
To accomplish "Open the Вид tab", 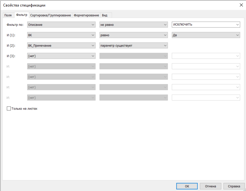I will click(105, 15).
